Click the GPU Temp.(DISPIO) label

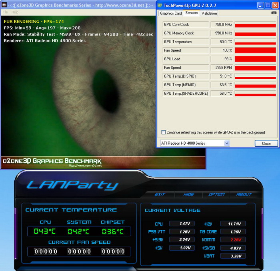186,76
